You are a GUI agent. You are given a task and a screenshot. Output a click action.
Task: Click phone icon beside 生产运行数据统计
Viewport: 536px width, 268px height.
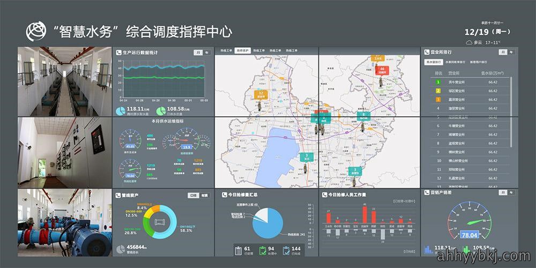(x=118, y=53)
